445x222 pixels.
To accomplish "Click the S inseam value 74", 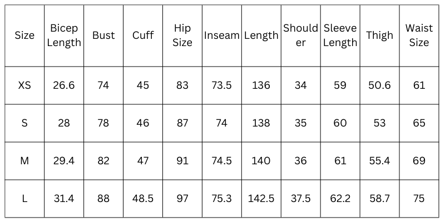I will [221, 123].
